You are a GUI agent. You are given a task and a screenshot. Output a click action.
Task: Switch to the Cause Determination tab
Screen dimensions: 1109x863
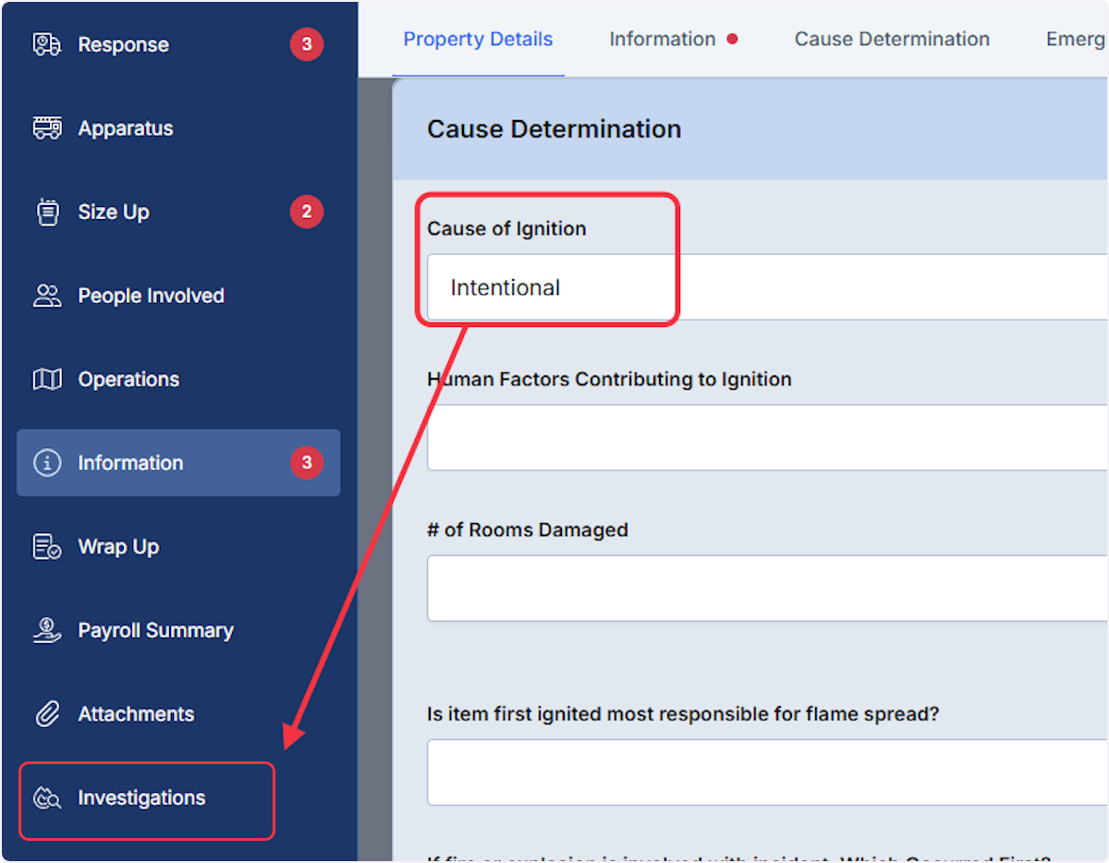pos(892,39)
